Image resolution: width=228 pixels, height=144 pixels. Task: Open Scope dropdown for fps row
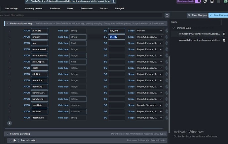pyautogui.click(x=149, y=43)
